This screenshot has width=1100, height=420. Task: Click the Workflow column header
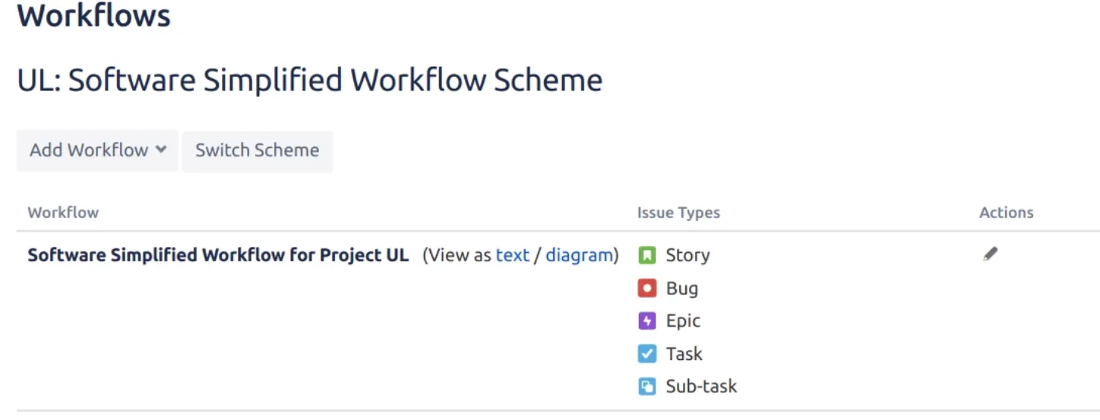pos(63,213)
